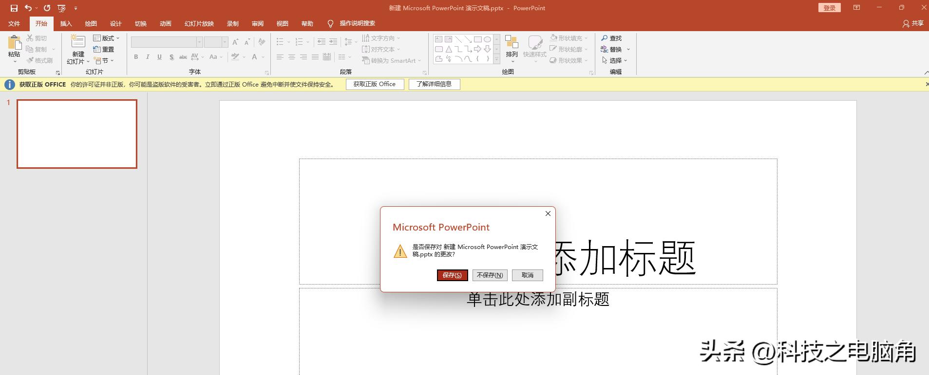
Task: Click the Sign In button
Action: coord(829,8)
